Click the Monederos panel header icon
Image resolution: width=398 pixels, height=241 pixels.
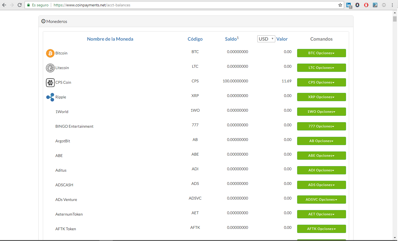click(43, 21)
